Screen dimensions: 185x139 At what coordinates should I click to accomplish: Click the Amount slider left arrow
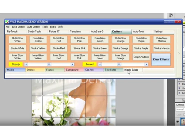click(x=100, y=64)
